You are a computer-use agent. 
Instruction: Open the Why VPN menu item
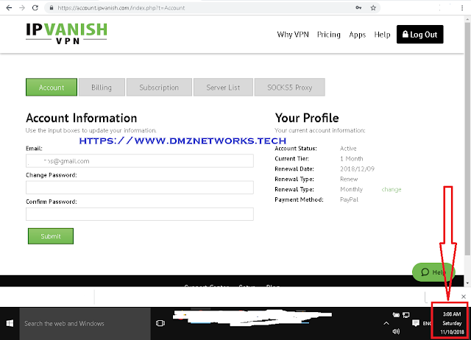(293, 35)
